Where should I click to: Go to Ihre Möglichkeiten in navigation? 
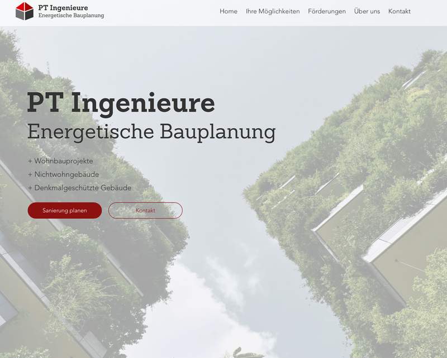click(273, 11)
